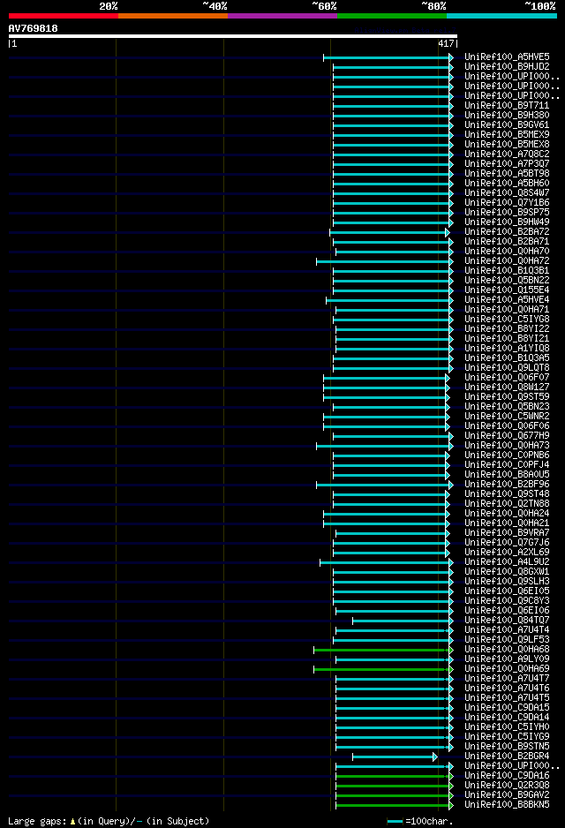Open hit UniRef100_A2XL69

coord(507,553)
